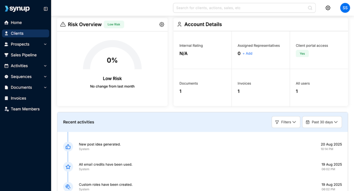The height and width of the screenshot is (191, 354).
Task: Click the thumbs-up post idea activity icon
Action: 68,147
